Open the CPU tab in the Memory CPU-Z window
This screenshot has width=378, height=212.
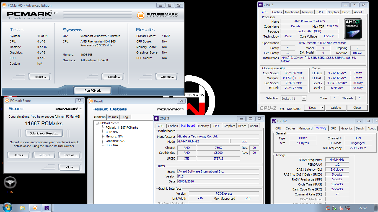click(x=278, y=128)
